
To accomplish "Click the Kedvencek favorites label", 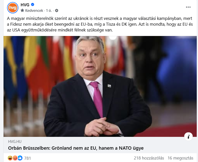I will (34, 11).
